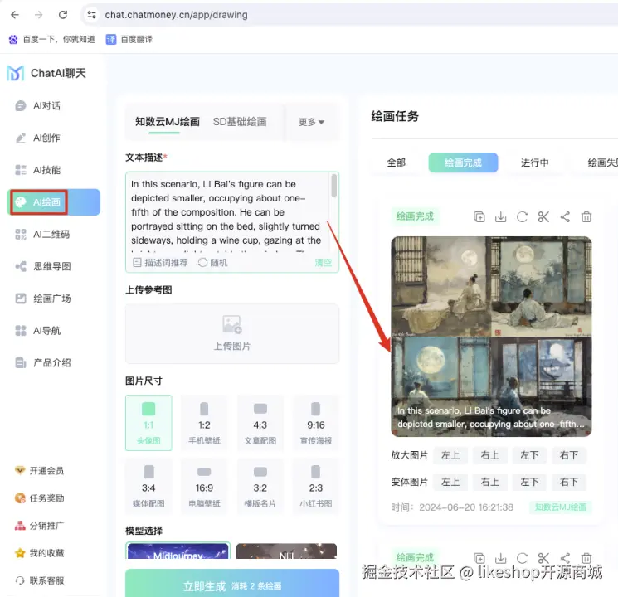Click regenerate icon on first task card
The height and width of the screenshot is (597, 618).
pyautogui.click(x=522, y=216)
